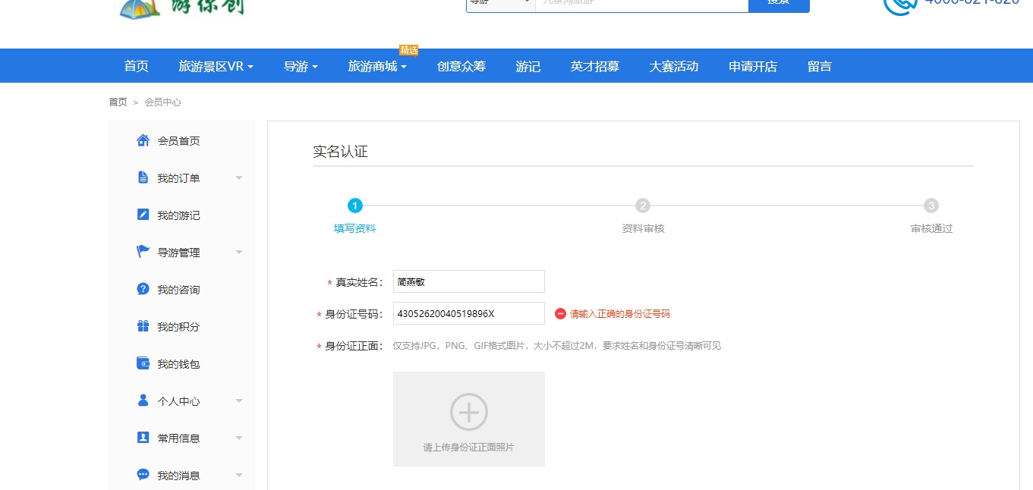Image resolution: width=1033 pixels, height=490 pixels.
Task: Click the flag icon beside 导游管理
Action: [x=143, y=252]
